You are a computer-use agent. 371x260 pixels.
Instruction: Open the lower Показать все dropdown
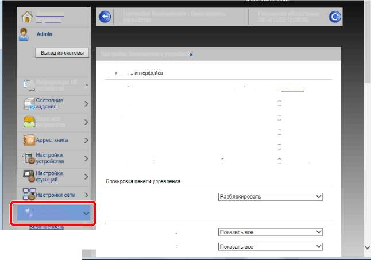[270, 246]
